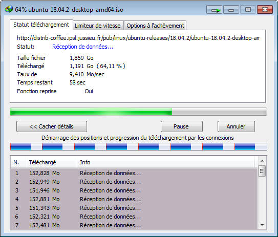
Task: Switch to Statut téléchargement tab
Action: coord(41,25)
